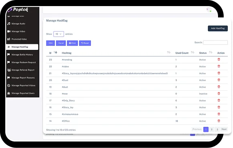Click the camera Manage Video icon
Image resolution: width=233 pixels, height=148 pixels.
(9, 31)
